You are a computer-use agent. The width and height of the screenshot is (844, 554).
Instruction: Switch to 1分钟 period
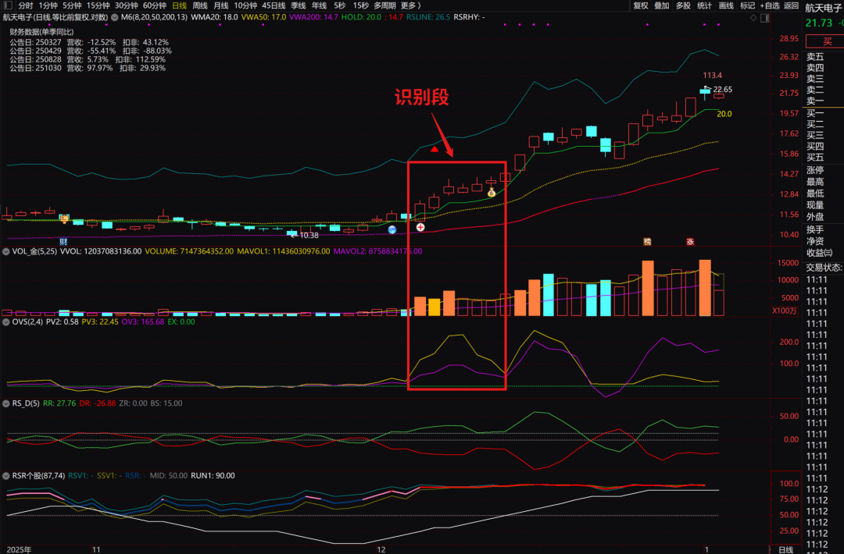48,5
